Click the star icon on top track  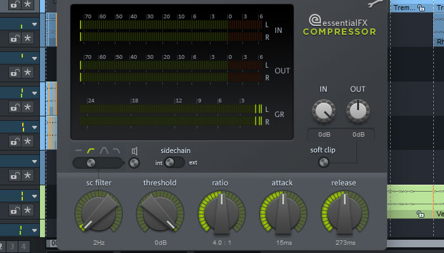(27, 6)
